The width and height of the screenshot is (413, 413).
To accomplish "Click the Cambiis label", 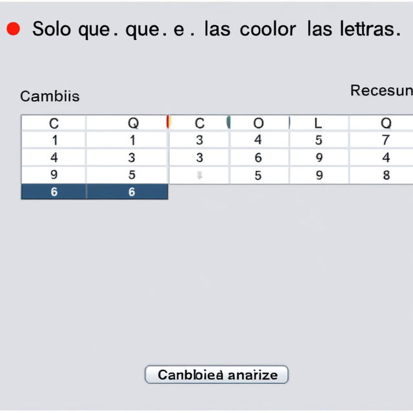I will (x=50, y=96).
